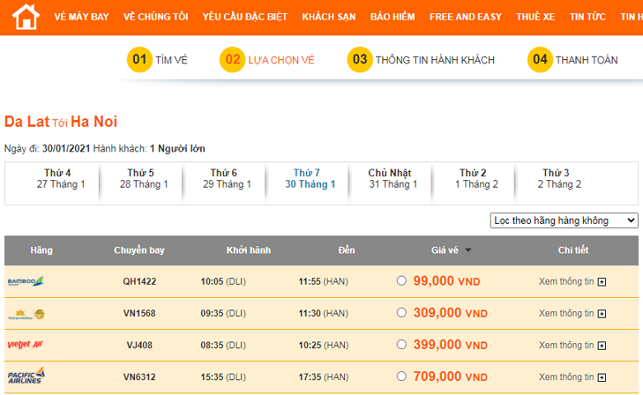Click the date value 30/01/2021
The width and height of the screenshot is (643, 395).
[x=66, y=149]
